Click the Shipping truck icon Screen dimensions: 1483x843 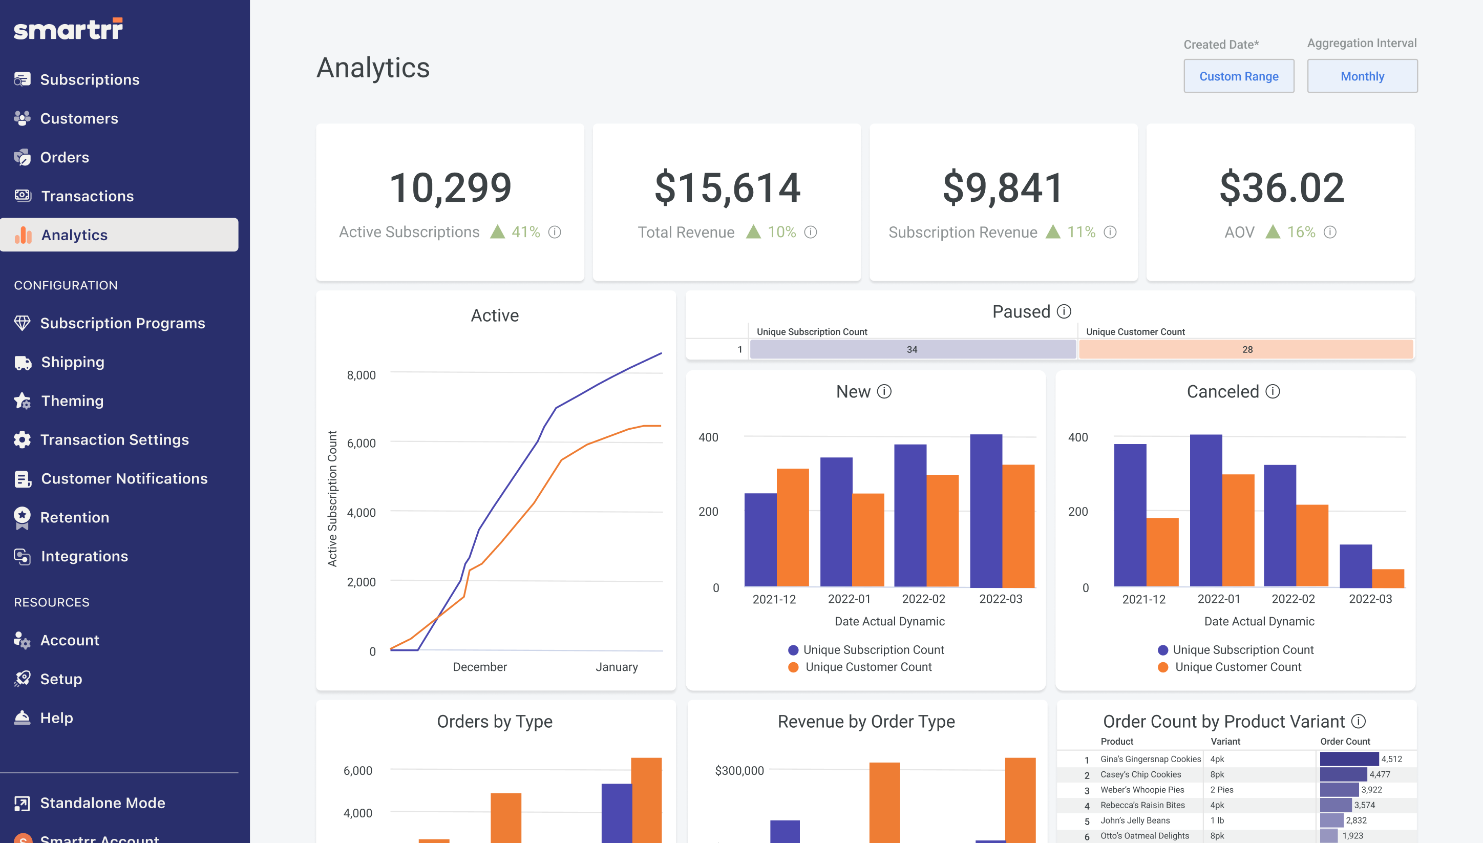pos(22,363)
